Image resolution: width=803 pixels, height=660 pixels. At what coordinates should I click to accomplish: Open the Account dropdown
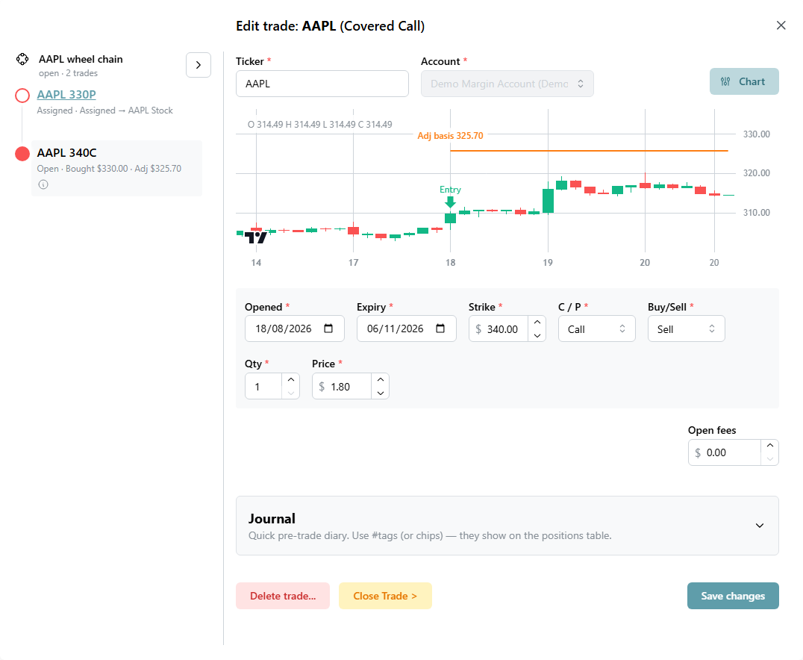point(507,84)
